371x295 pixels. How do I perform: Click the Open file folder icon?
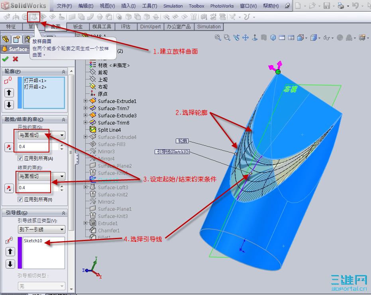pyautogui.click(x=312, y=6)
